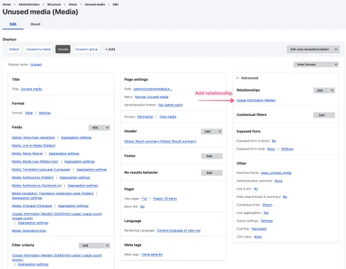Click the View Unused button

coord(307,64)
